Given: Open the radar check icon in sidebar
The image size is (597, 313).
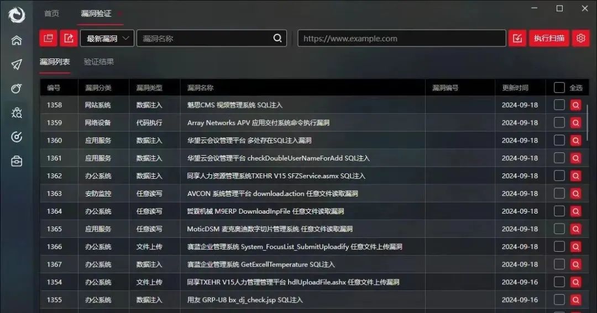Looking at the screenshot, I should coord(17,137).
